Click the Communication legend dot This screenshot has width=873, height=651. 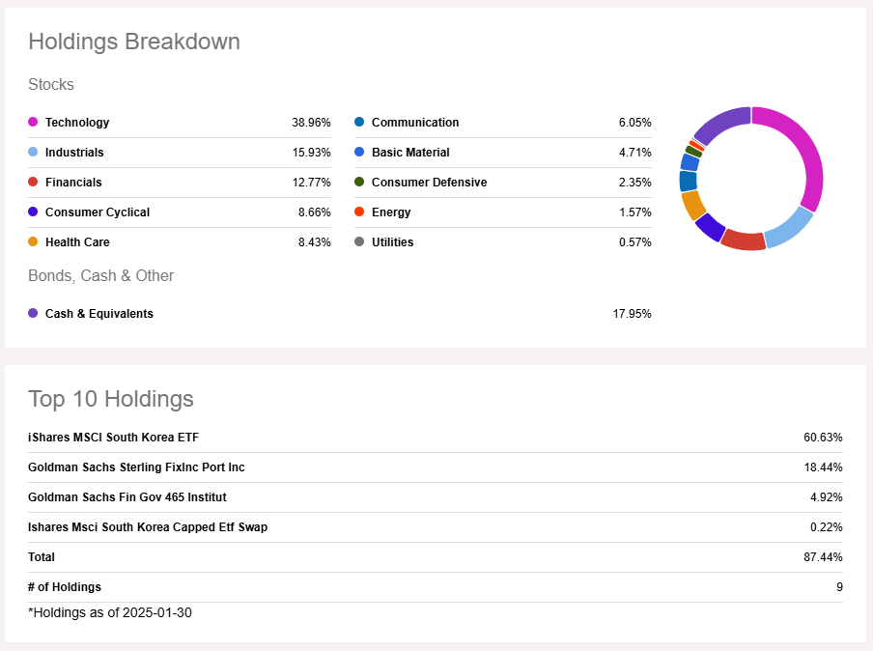359,123
